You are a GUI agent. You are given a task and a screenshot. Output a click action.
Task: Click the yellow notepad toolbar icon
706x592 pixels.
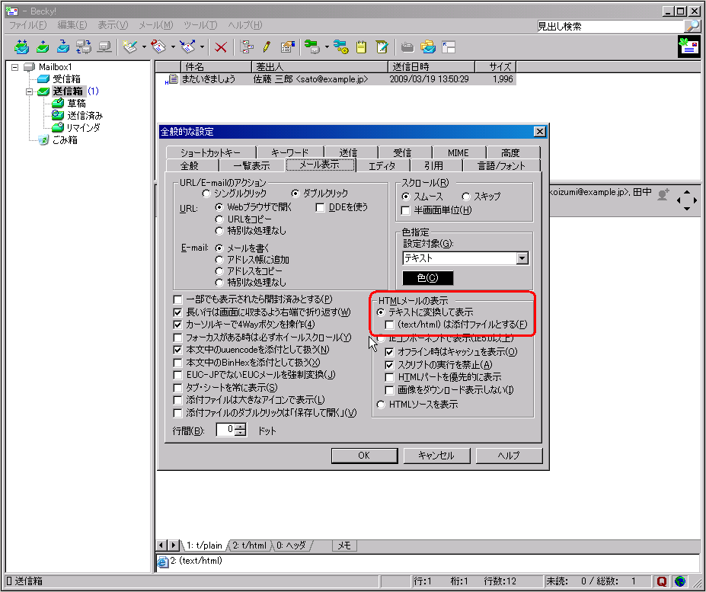point(361,46)
